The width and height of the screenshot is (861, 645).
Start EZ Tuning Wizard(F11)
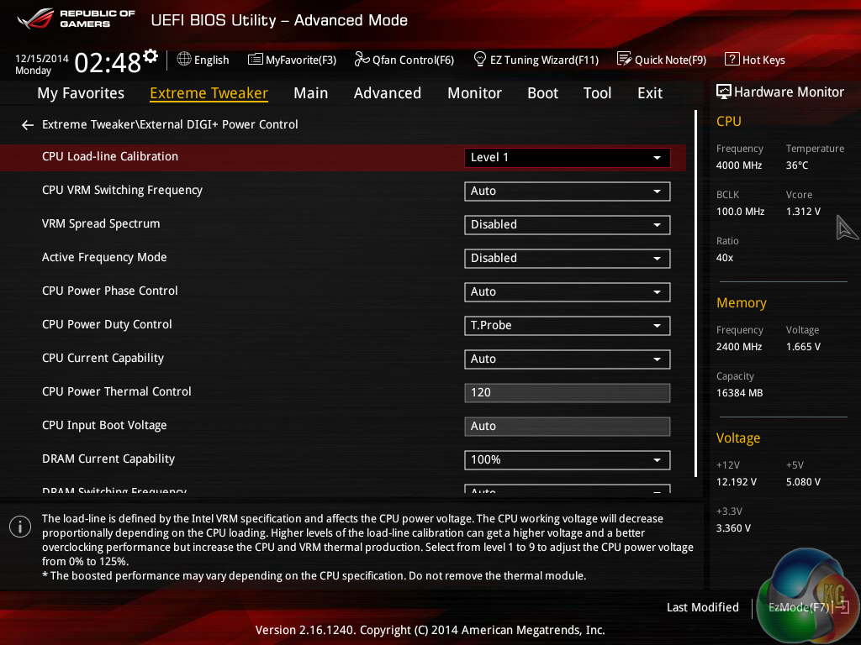(x=536, y=60)
